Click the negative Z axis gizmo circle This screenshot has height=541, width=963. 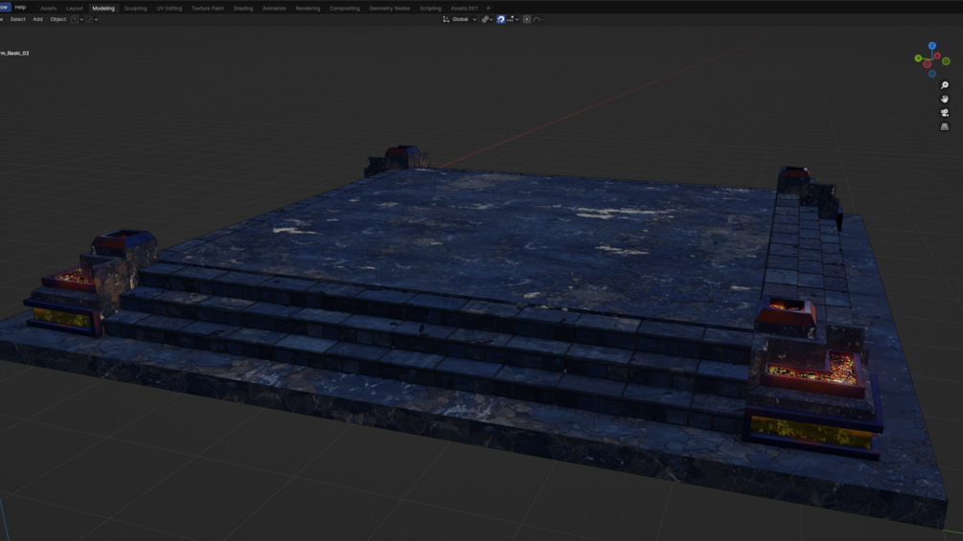coord(932,74)
